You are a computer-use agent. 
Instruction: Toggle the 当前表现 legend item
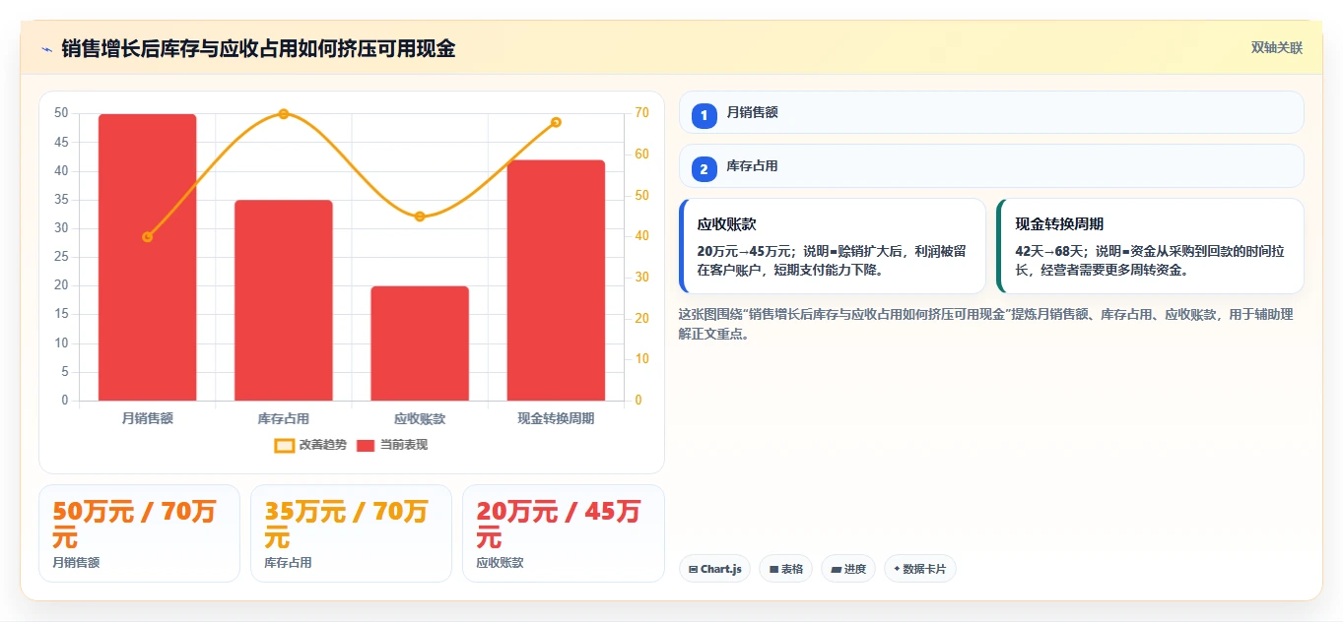tap(391, 445)
